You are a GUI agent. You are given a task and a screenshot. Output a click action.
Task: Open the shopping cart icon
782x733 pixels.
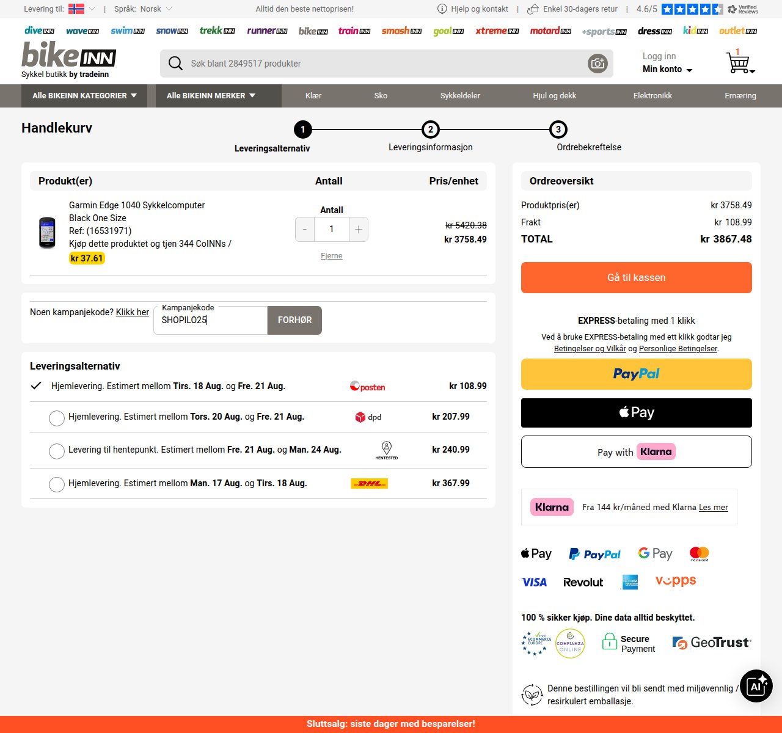pos(739,62)
